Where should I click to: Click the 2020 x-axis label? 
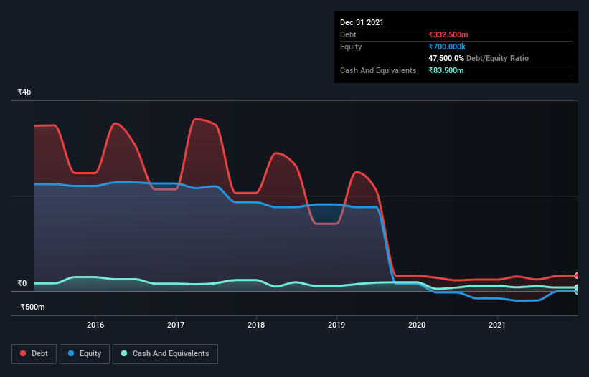pyautogui.click(x=417, y=325)
